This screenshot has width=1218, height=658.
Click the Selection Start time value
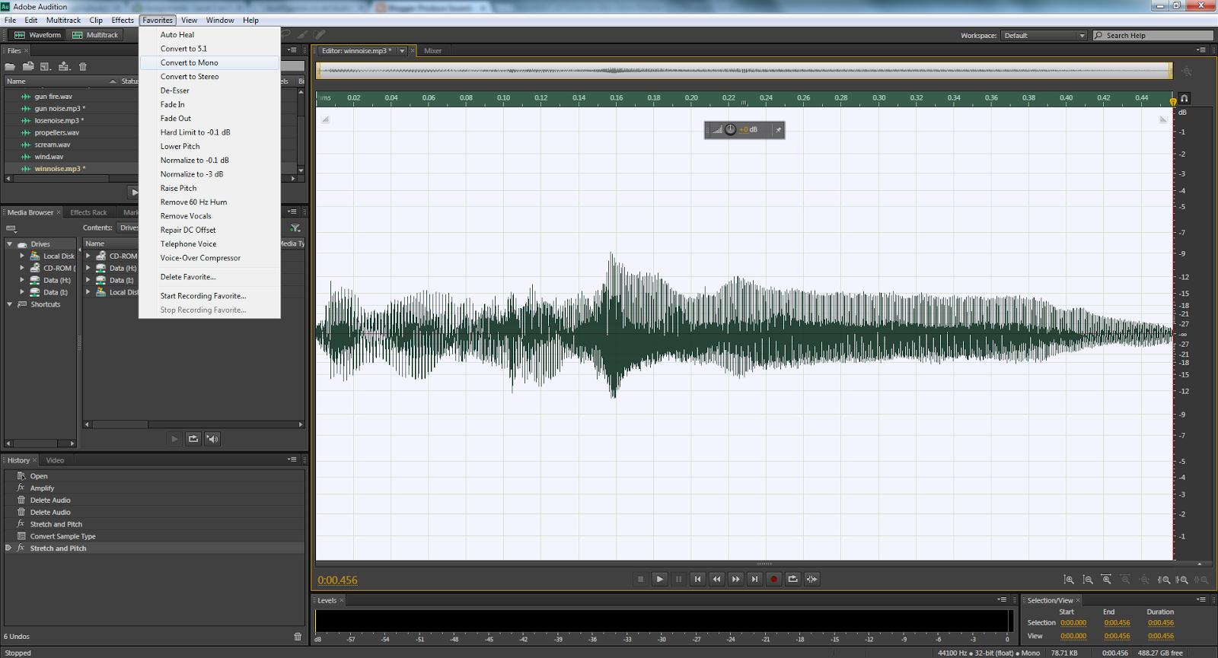coord(1073,623)
